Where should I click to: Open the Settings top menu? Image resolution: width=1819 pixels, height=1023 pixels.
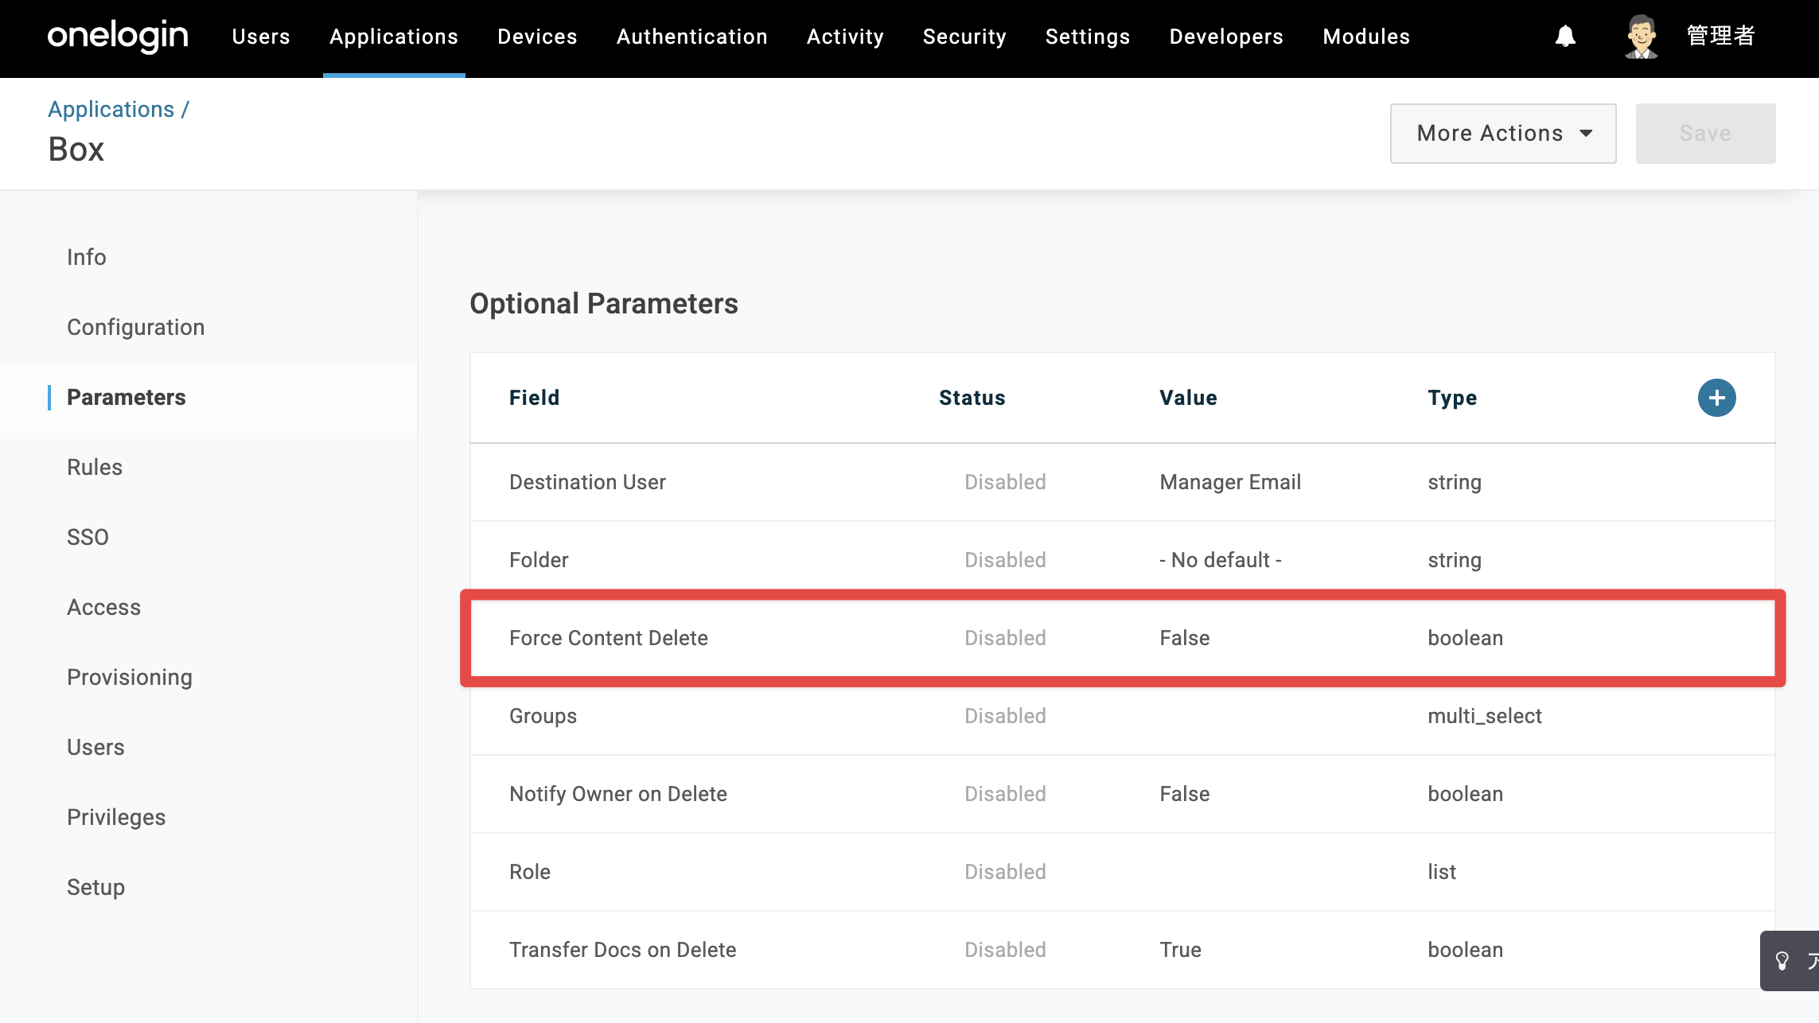pos(1088,37)
